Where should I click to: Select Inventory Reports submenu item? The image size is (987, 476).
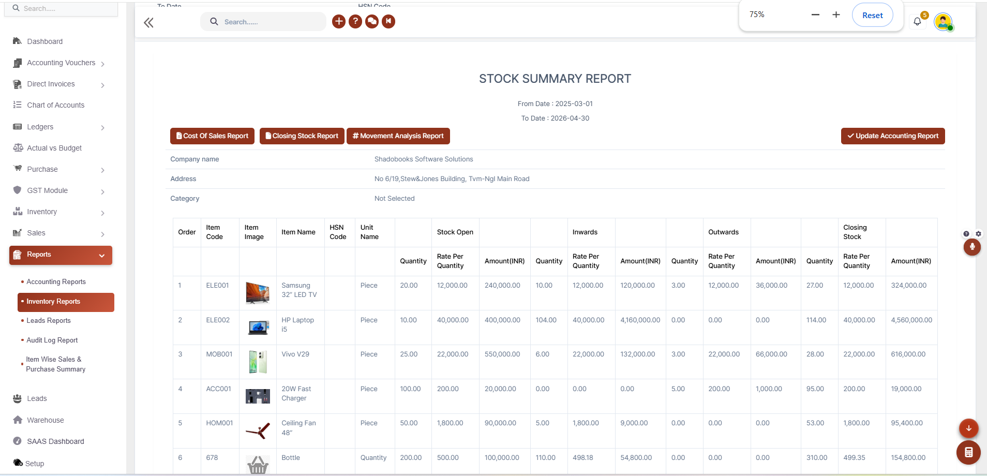(x=66, y=302)
